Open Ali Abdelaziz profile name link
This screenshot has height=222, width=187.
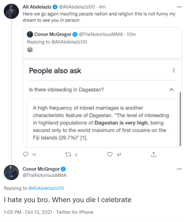37,7
